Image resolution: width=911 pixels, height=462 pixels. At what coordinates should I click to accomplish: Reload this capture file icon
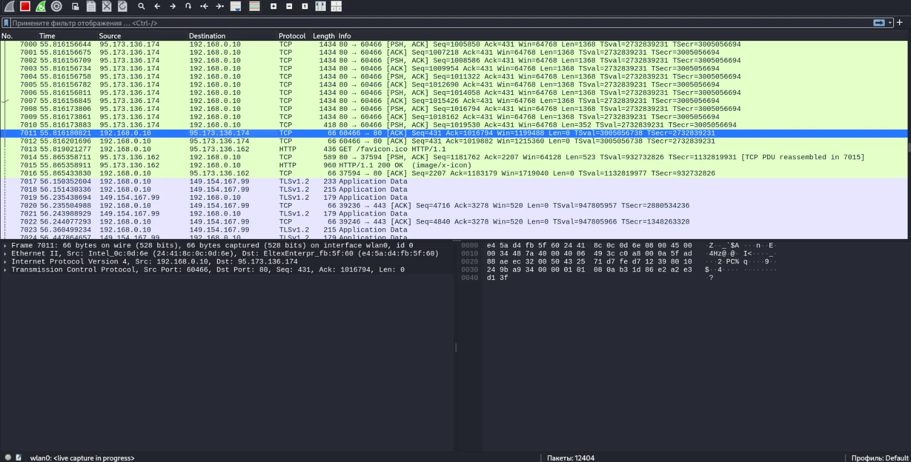[x=122, y=6]
